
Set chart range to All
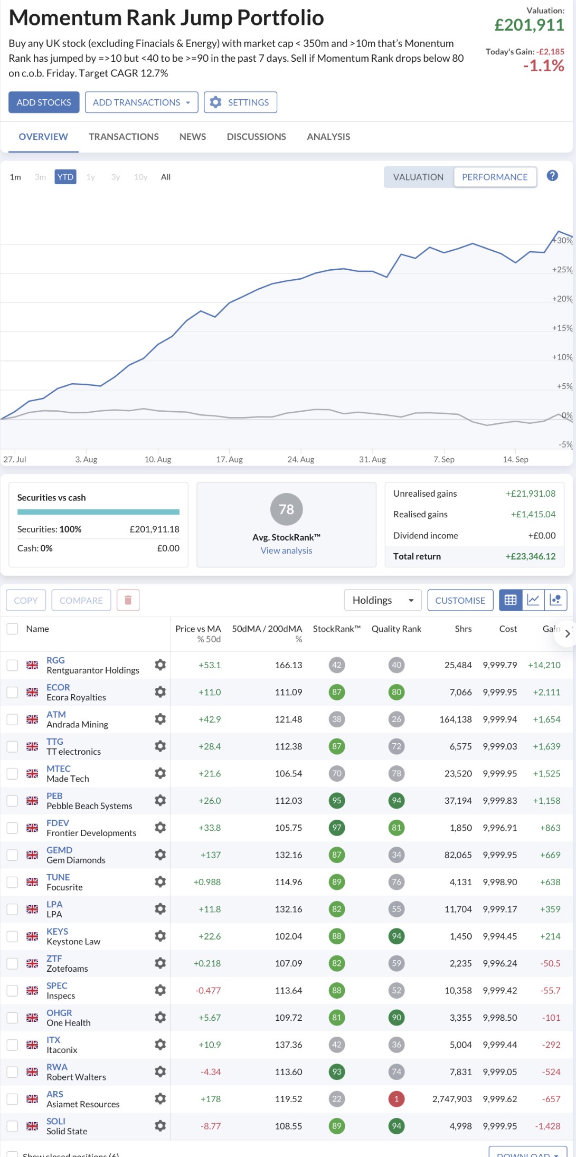tap(166, 177)
